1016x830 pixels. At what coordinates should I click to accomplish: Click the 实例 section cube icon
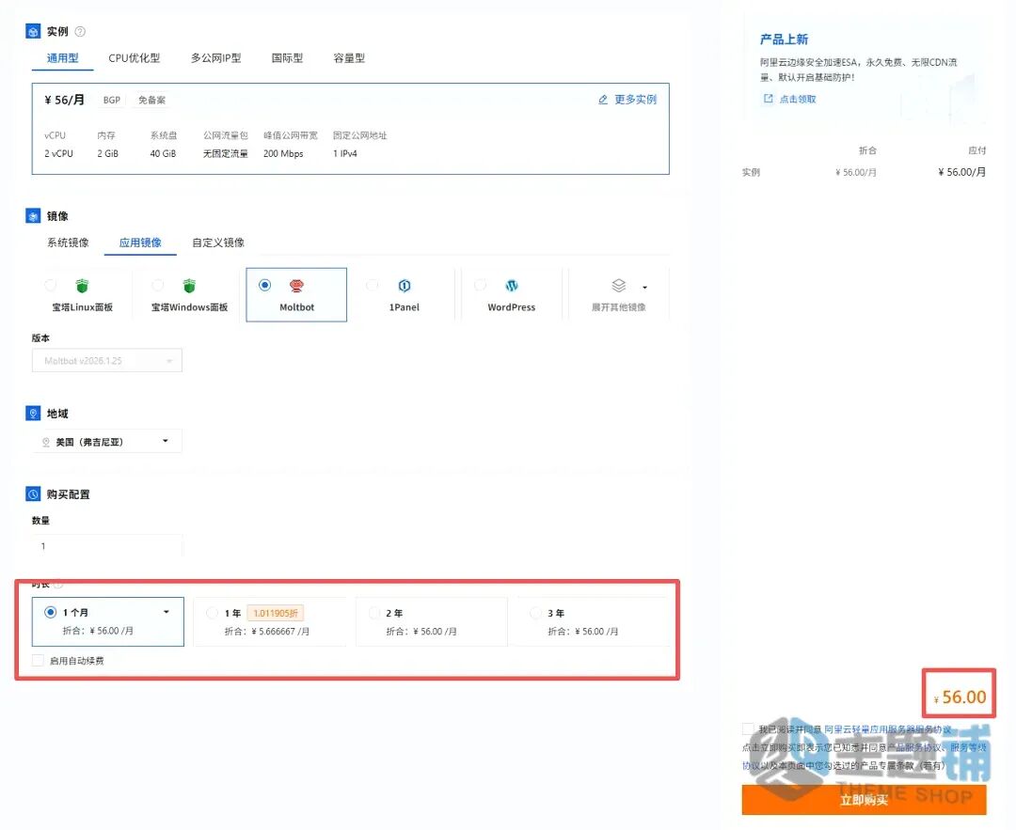pyautogui.click(x=33, y=31)
